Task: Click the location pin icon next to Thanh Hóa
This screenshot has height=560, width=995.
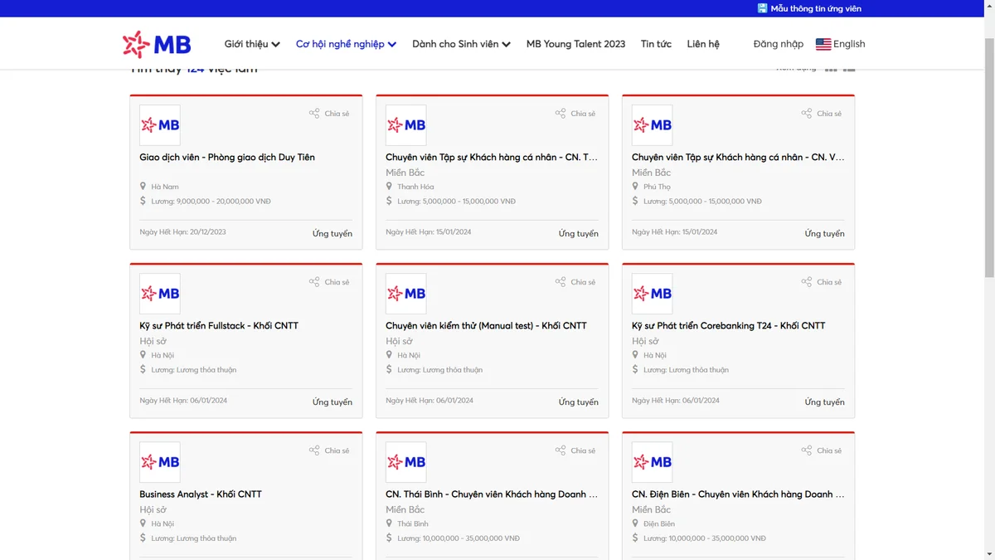Action: coord(389,187)
